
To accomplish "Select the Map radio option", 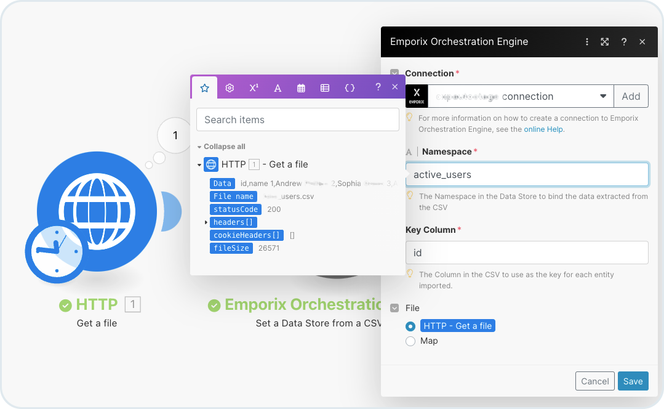I will 410,341.
